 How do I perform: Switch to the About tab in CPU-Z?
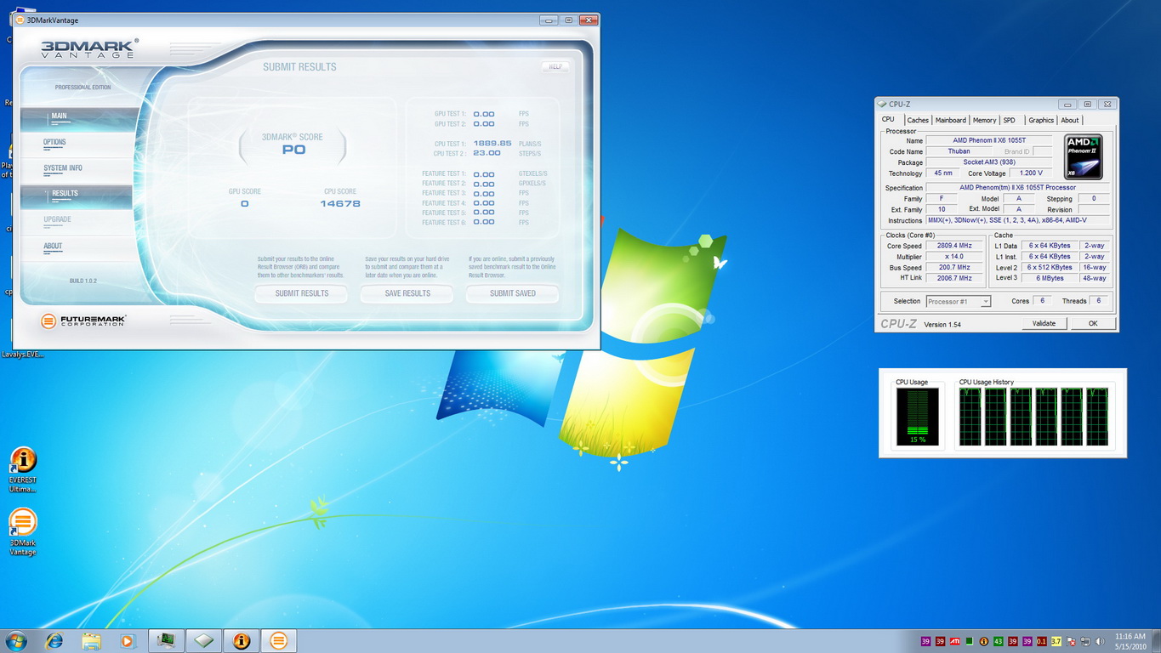coord(1069,120)
